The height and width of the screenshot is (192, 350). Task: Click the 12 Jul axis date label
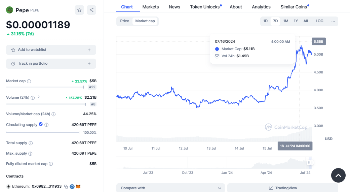coord(184,149)
